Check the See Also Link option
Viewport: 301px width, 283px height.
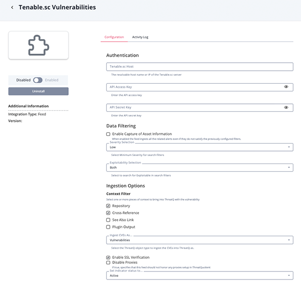[108, 220]
